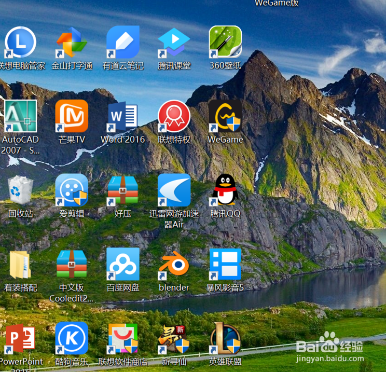
Task: Select AutoCAD 2007 desktop shortcut
Action: click(20, 116)
